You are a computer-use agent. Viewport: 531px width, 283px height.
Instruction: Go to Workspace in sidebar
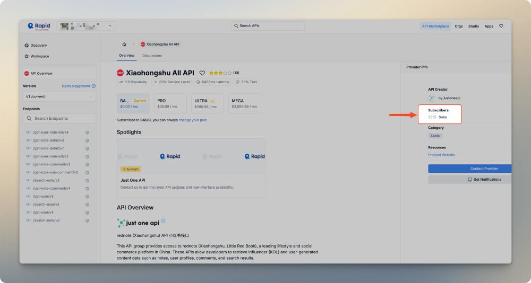37,56
